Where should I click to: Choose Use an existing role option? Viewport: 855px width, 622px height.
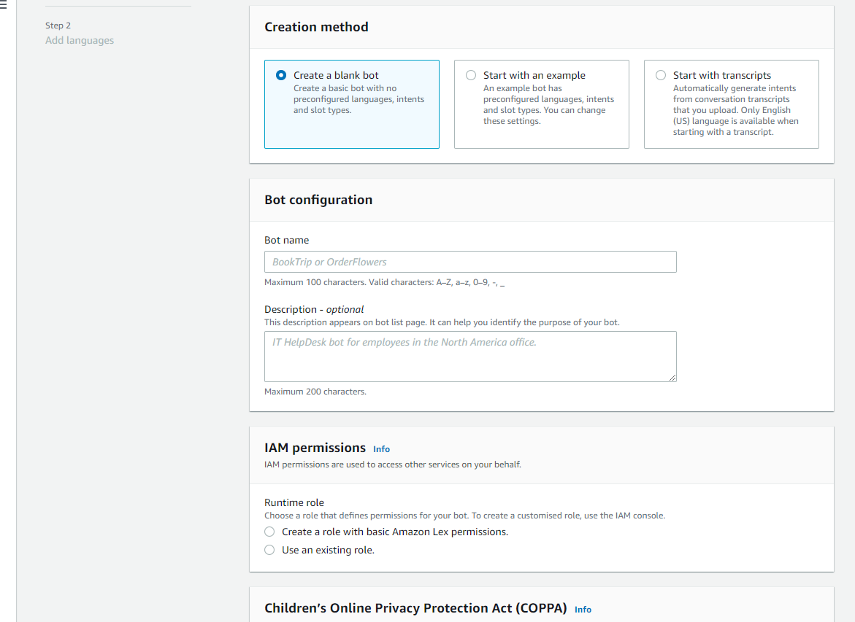269,550
